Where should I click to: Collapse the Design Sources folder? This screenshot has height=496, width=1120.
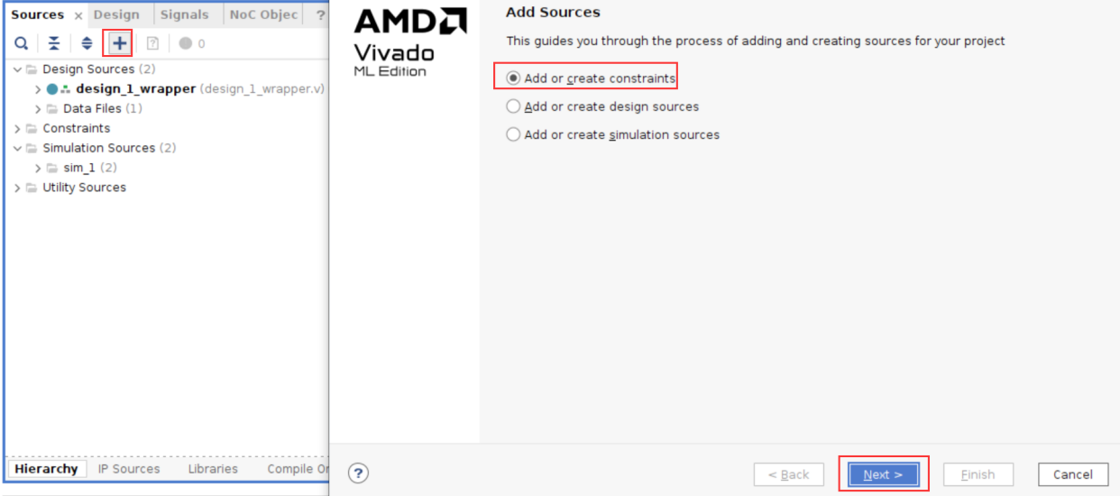pyautogui.click(x=17, y=69)
